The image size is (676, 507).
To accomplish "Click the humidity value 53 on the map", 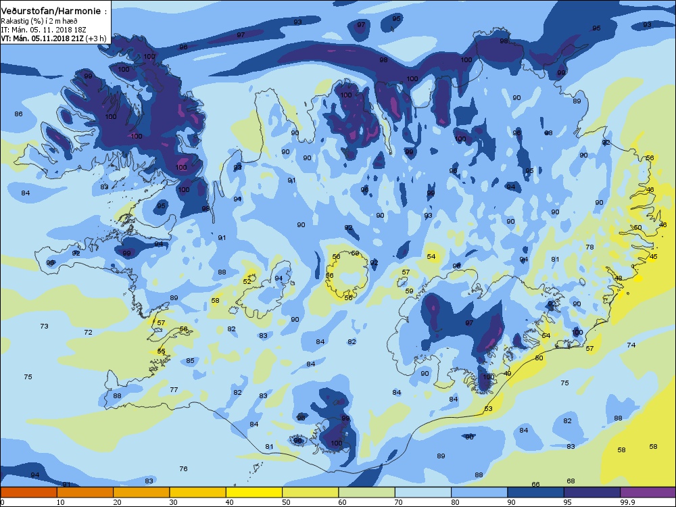I will (x=488, y=408).
